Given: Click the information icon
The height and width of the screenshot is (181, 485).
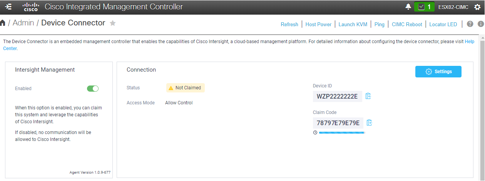Looking at the screenshot, I should (x=480, y=24).
